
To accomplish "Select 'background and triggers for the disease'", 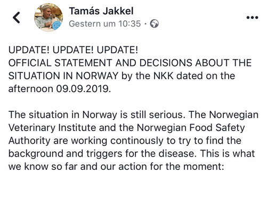I will tap(102, 154).
